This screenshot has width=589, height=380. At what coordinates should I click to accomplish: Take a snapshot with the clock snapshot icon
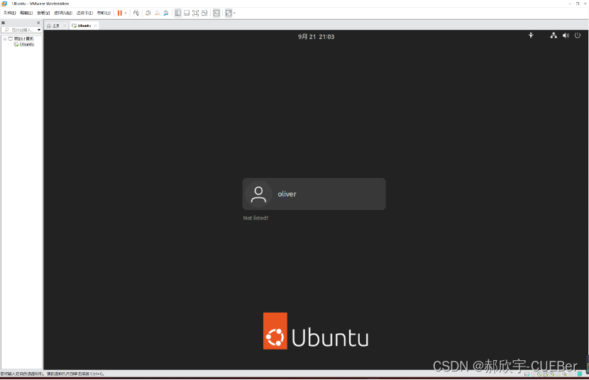[148, 13]
